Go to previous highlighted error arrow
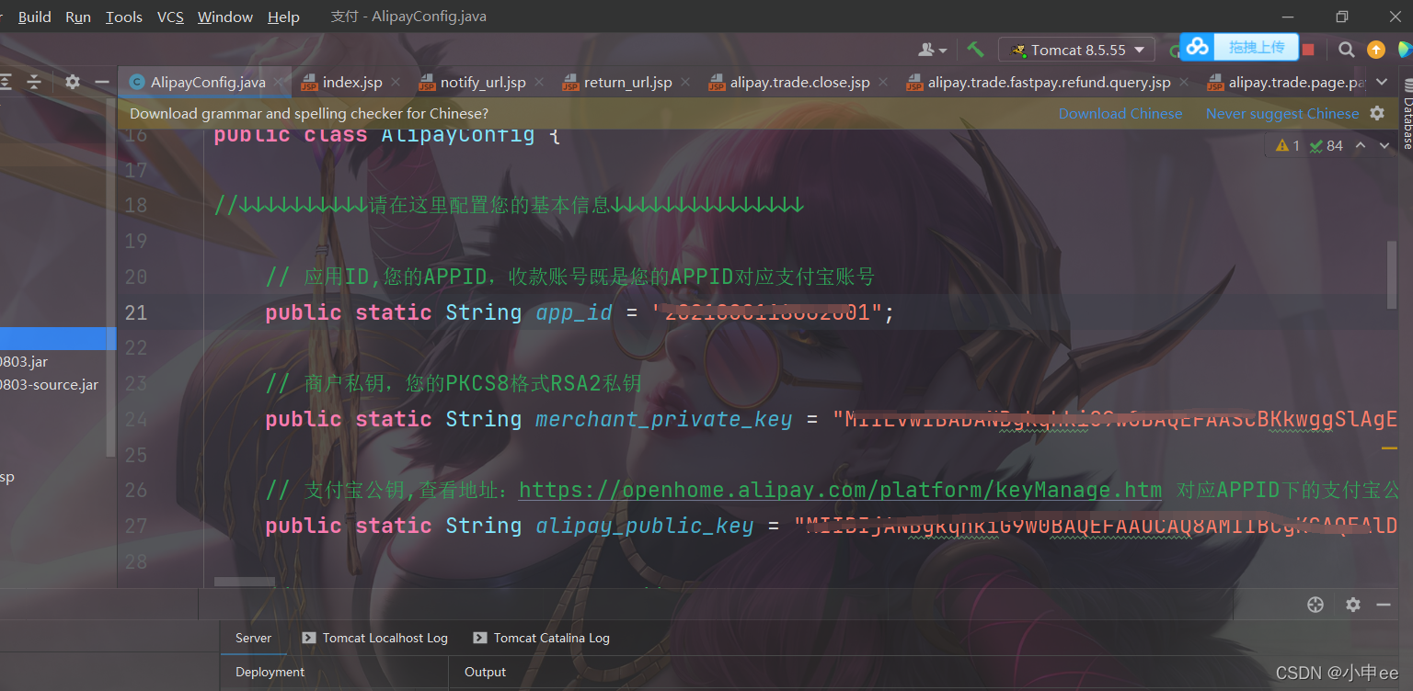This screenshot has height=691, width=1413. pyautogui.click(x=1361, y=145)
